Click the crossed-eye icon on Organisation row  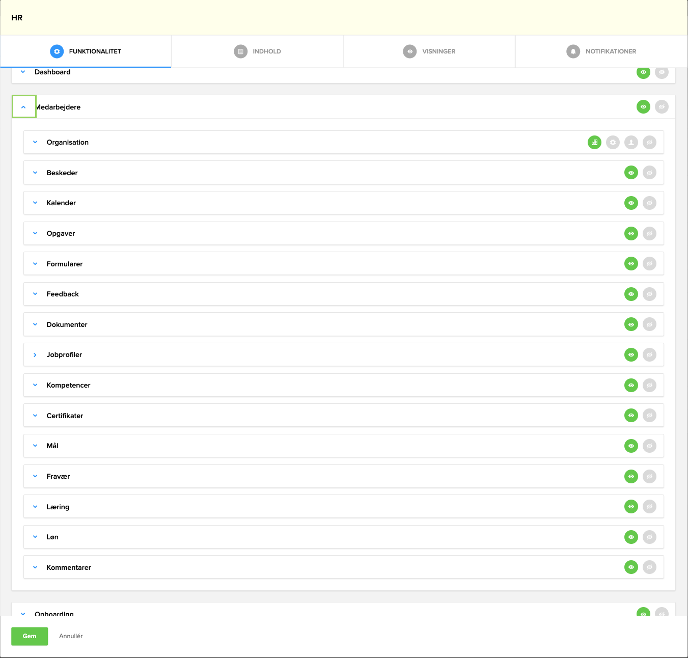(649, 142)
